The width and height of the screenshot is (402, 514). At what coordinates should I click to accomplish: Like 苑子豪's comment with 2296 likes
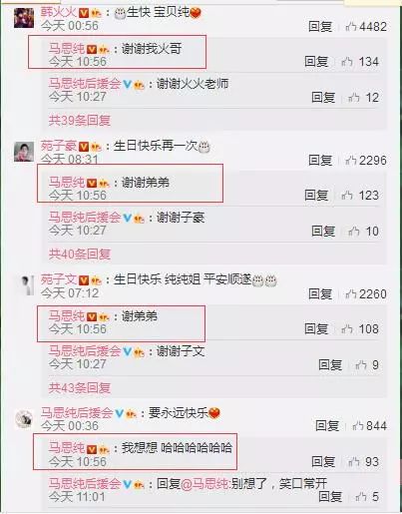coord(366,161)
